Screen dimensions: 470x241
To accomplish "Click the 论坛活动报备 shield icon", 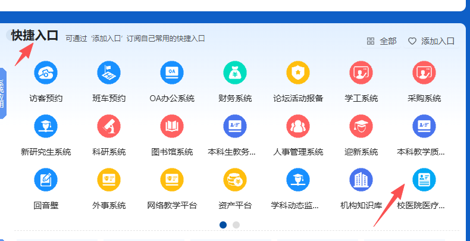I will [x=298, y=73].
